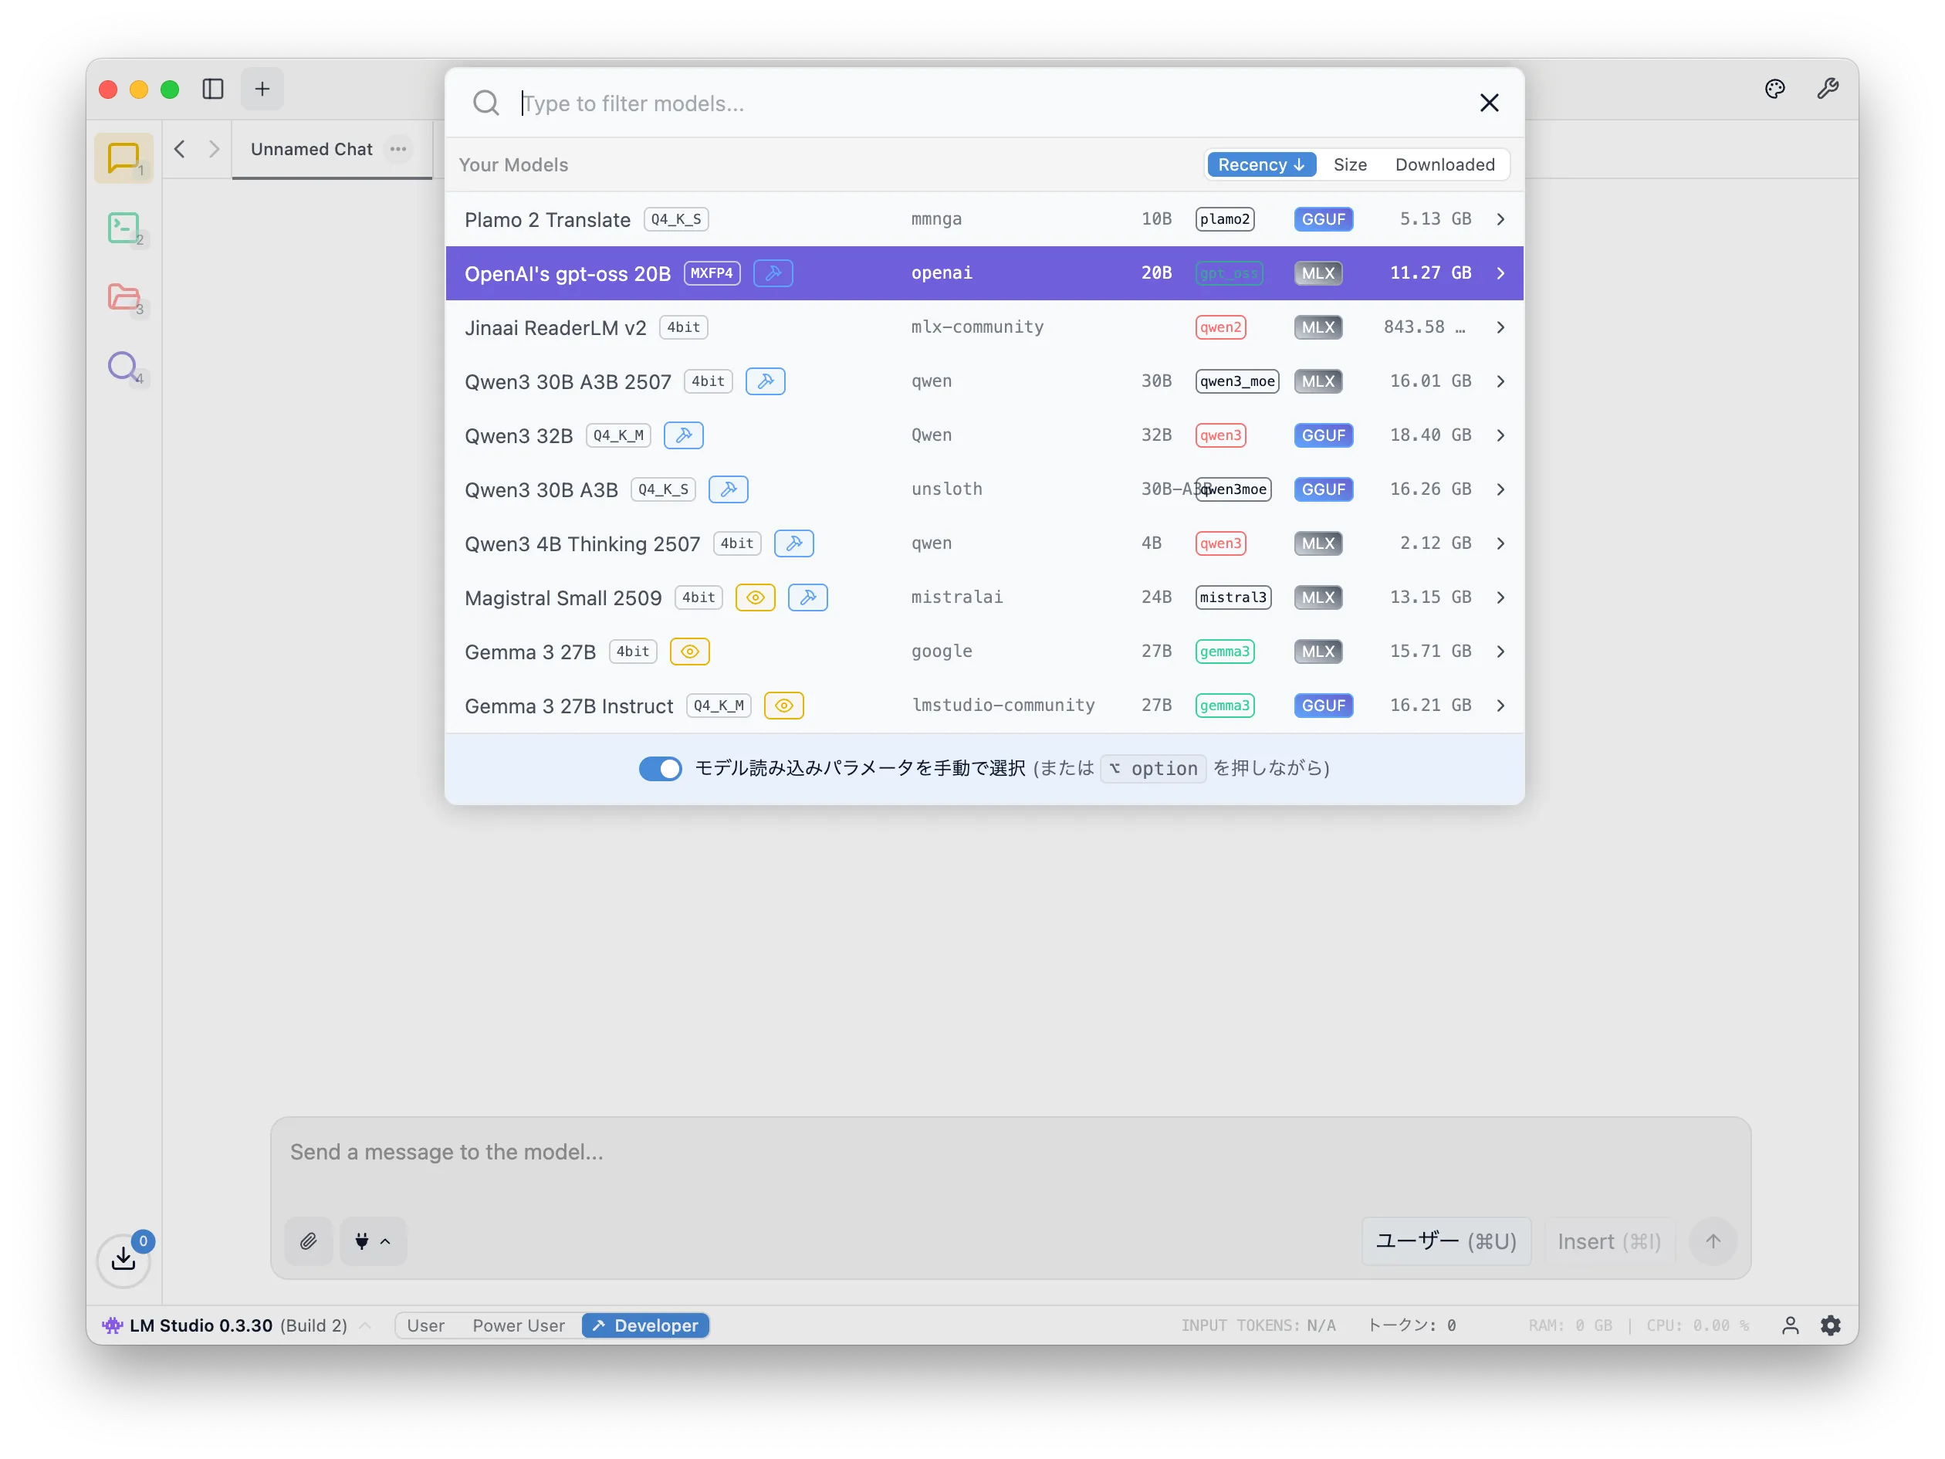The width and height of the screenshot is (1945, 1459).
Task: Select the User mode option
Action: coord(425,1325)
